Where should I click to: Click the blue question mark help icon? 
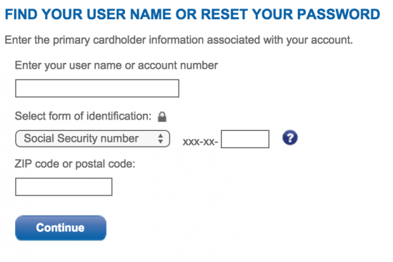click(x=290, y=137)
